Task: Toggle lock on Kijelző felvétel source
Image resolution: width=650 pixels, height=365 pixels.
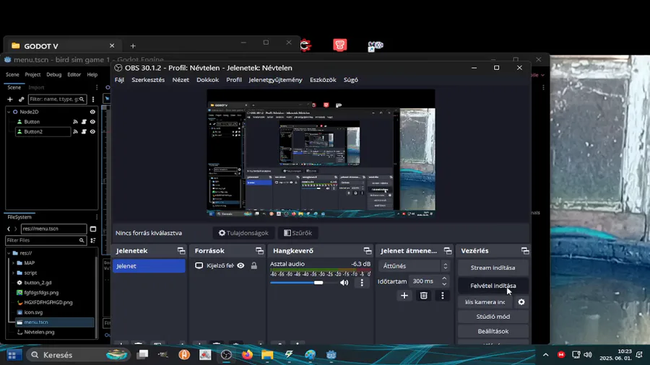Action: pos(254,265)
